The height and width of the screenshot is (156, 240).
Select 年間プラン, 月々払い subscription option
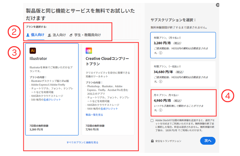coord(183,45)
